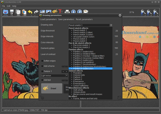Select Emergence 2 effect
This screenshot has width=161, height=114.
[x=90, y=84]
